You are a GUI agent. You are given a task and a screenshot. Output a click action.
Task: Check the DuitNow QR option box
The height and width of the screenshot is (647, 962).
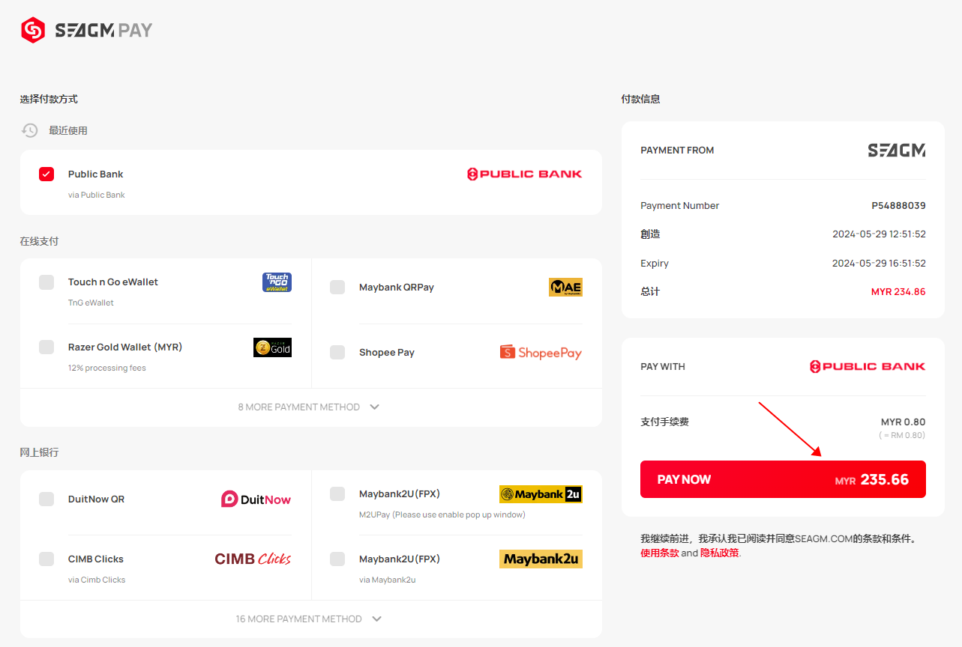tap(46, 499)
